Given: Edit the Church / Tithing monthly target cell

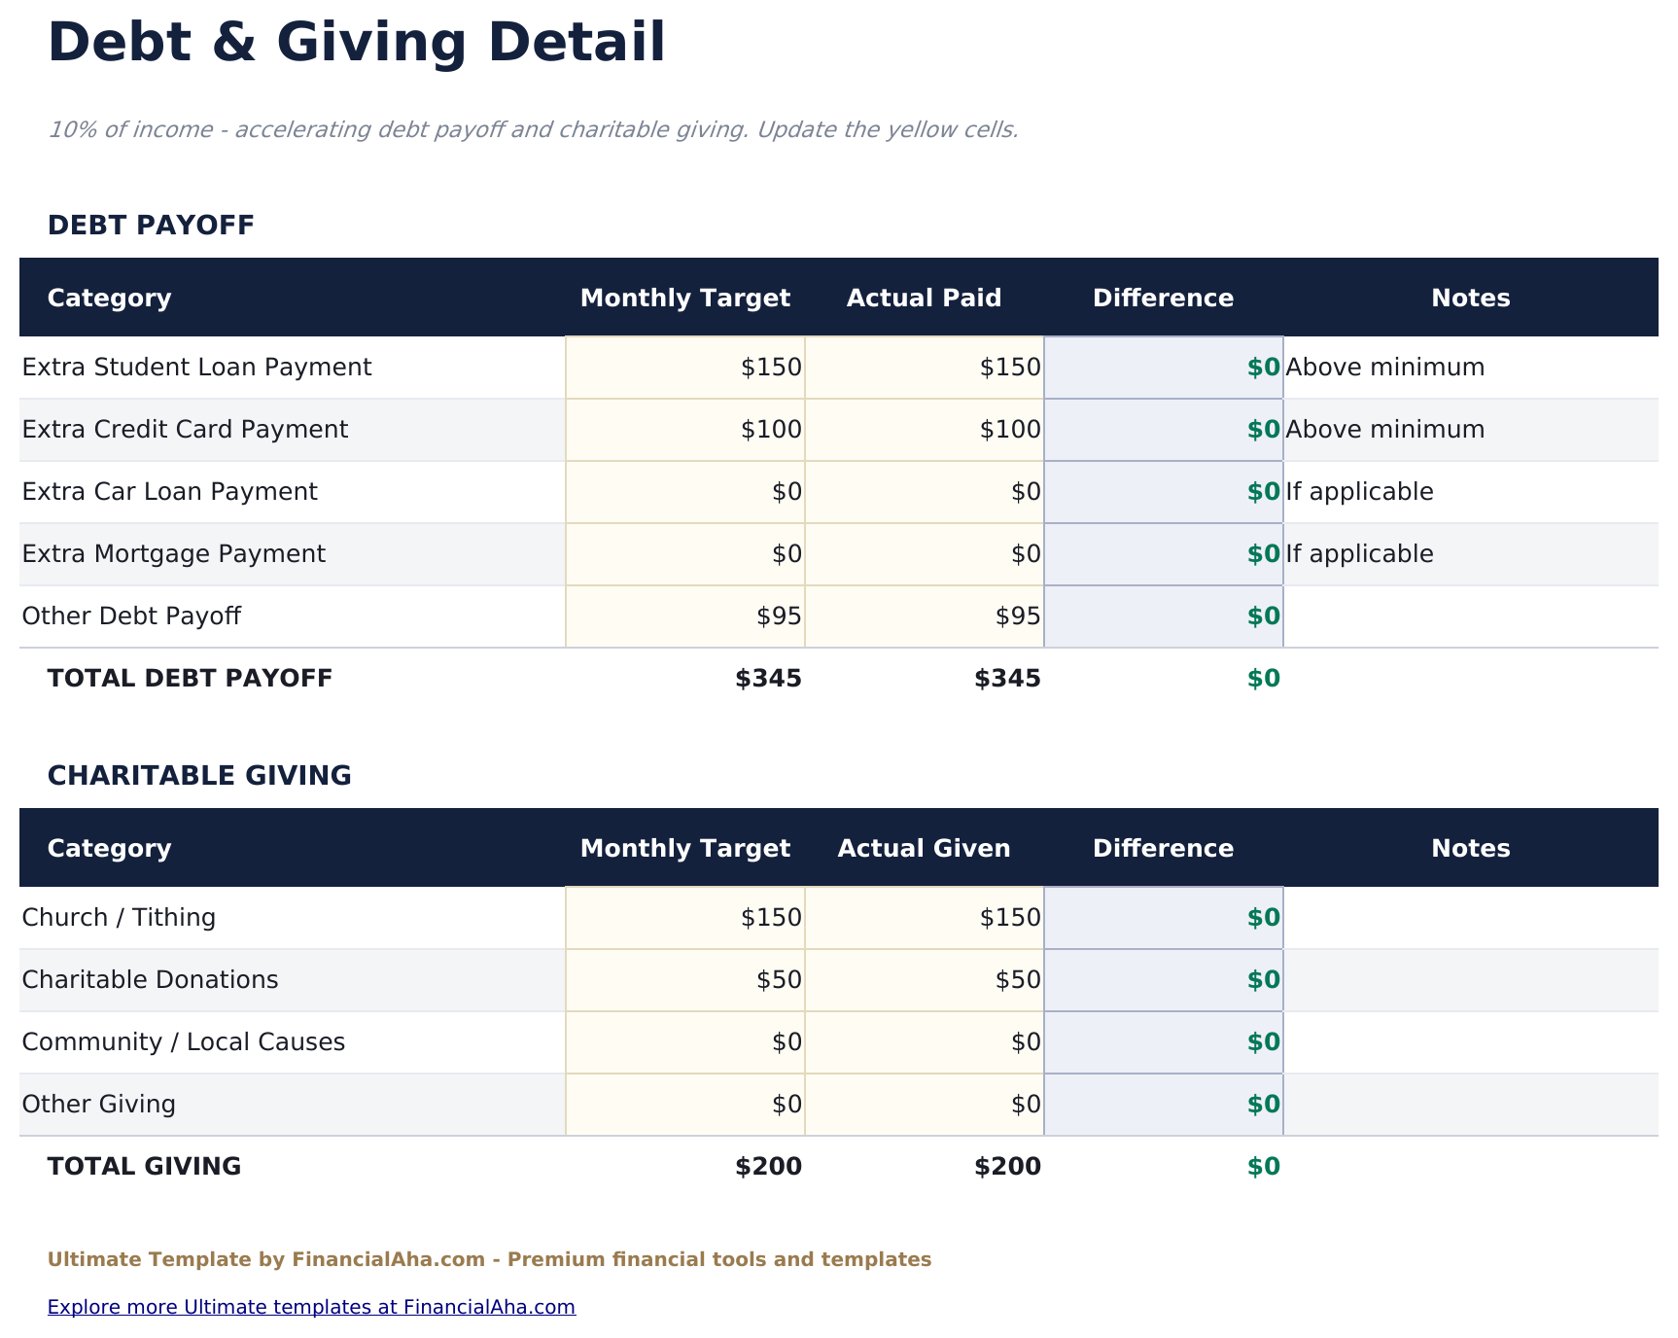Looking at the screenshot, I should (685, 917).
